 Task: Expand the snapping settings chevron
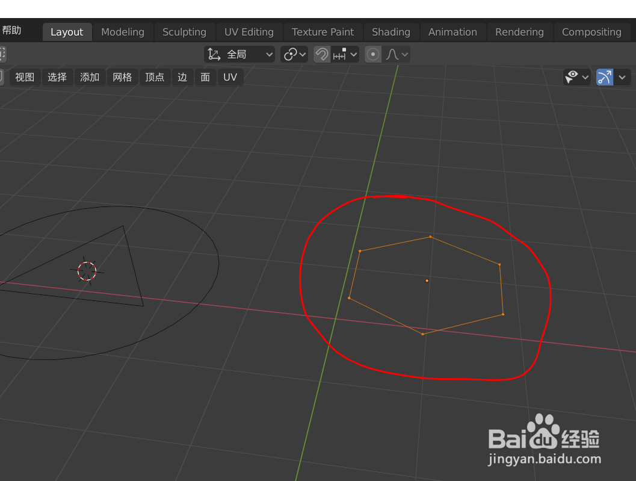[354, 54]
